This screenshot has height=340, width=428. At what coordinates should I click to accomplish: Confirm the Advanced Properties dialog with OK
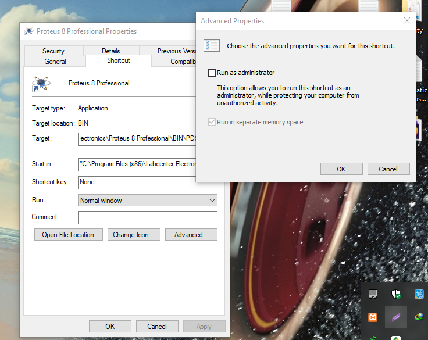coord(341,169)
